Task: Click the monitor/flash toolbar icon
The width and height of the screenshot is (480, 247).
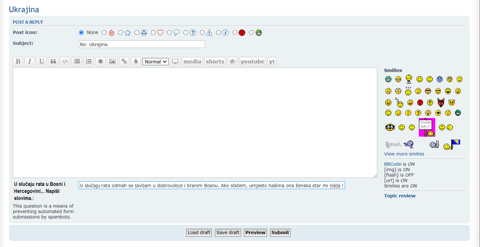Action: click(175, 61)
